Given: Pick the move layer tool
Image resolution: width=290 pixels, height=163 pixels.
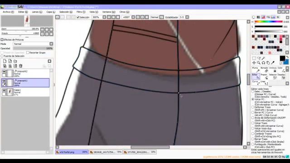Looking at the screenshot, I should tap(254, 63).
